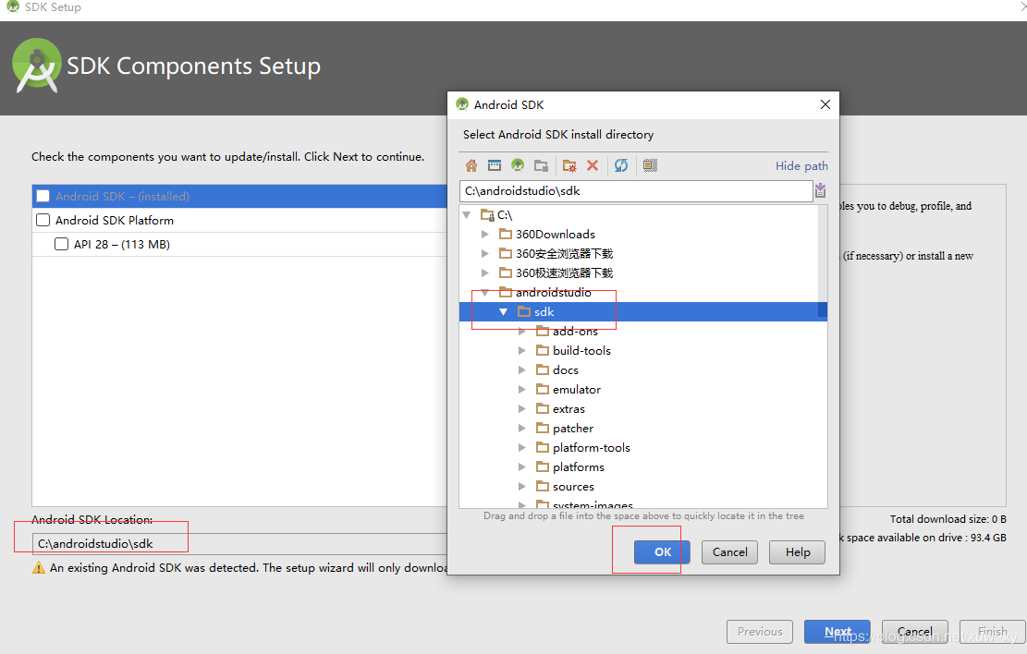Confirm directory with OK button
The image size is (1027, 654).
coord(662,551)
